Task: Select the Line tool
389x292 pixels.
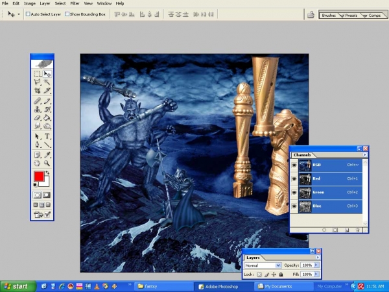Action: tap(47, 145)
